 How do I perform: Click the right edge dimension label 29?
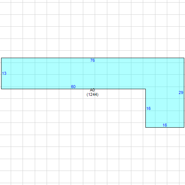181,92
